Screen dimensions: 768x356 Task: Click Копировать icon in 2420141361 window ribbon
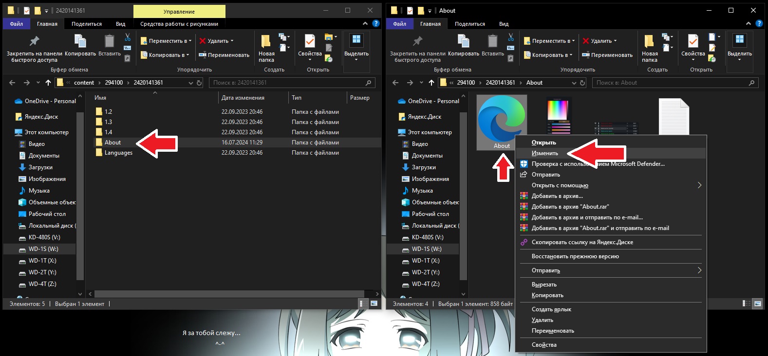click(80, 41)
